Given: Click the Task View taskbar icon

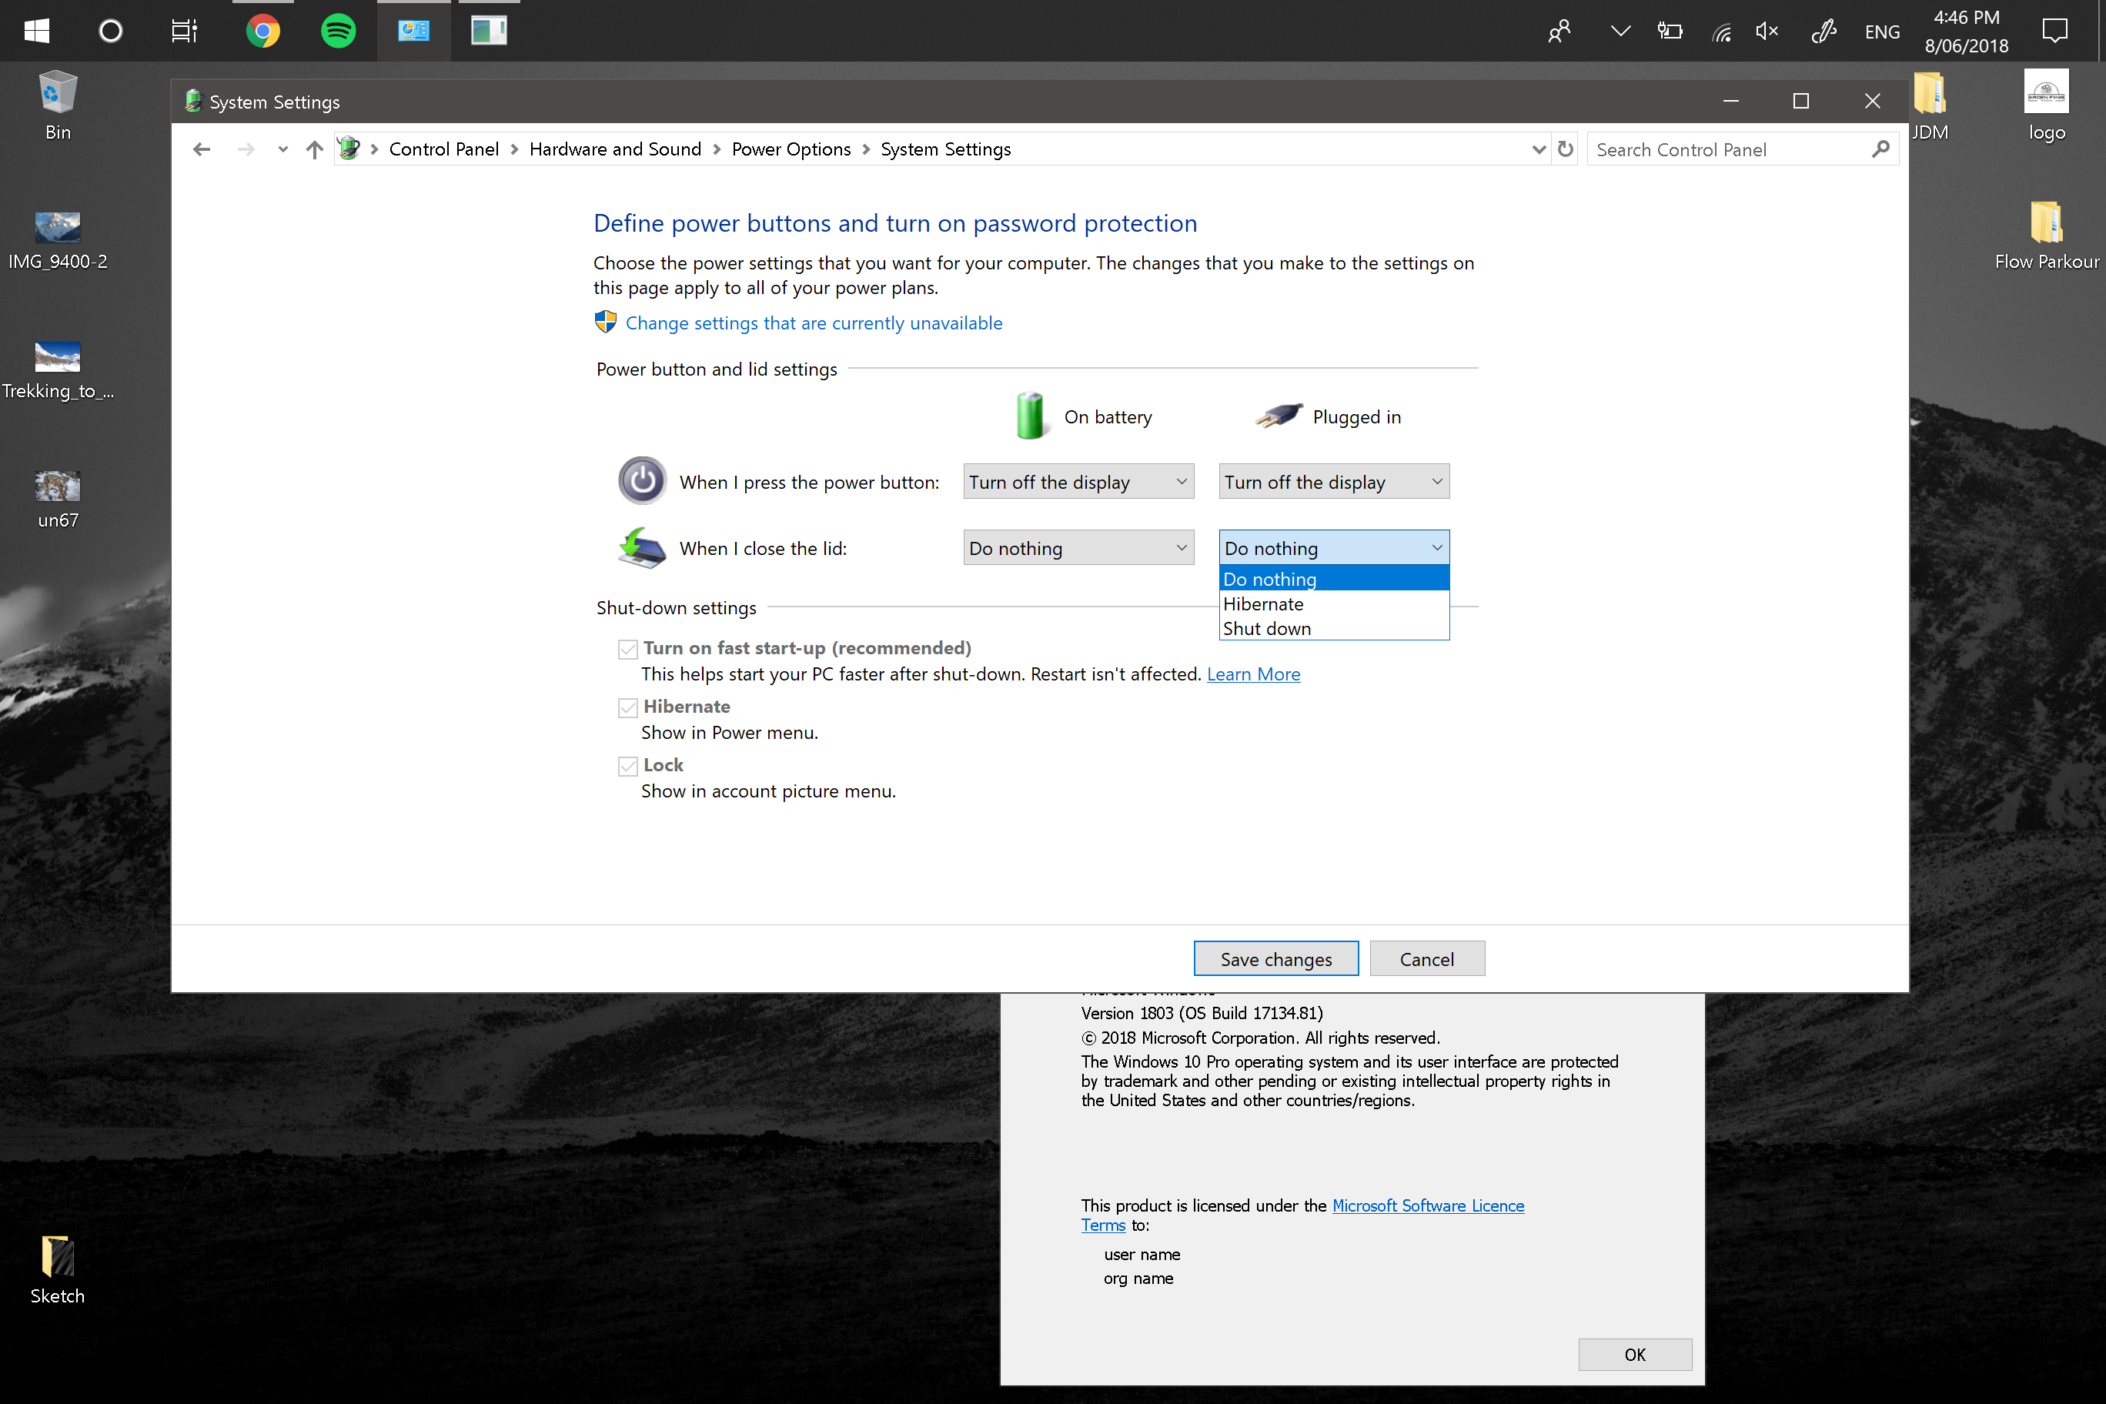Looking at the screenshot, I should tap(183, 32).
